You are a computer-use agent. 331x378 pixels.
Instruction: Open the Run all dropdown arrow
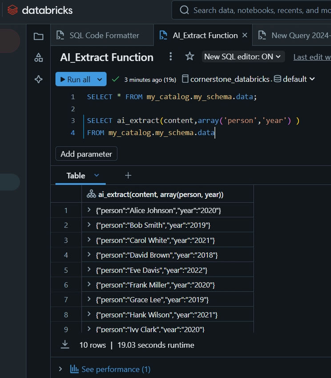tap(100, 79)
